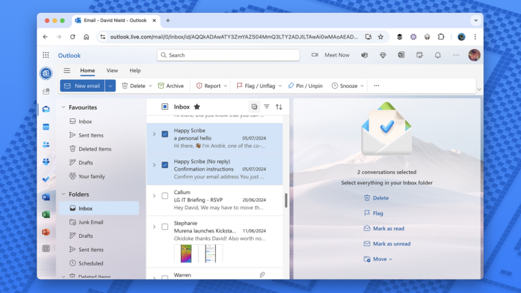
Task: Open the Snooze dropdown arrow
Action: pos(362,86)
